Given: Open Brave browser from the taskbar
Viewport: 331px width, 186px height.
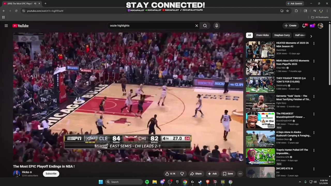Looking at the screenshot, I should click(x=208, y=182).
